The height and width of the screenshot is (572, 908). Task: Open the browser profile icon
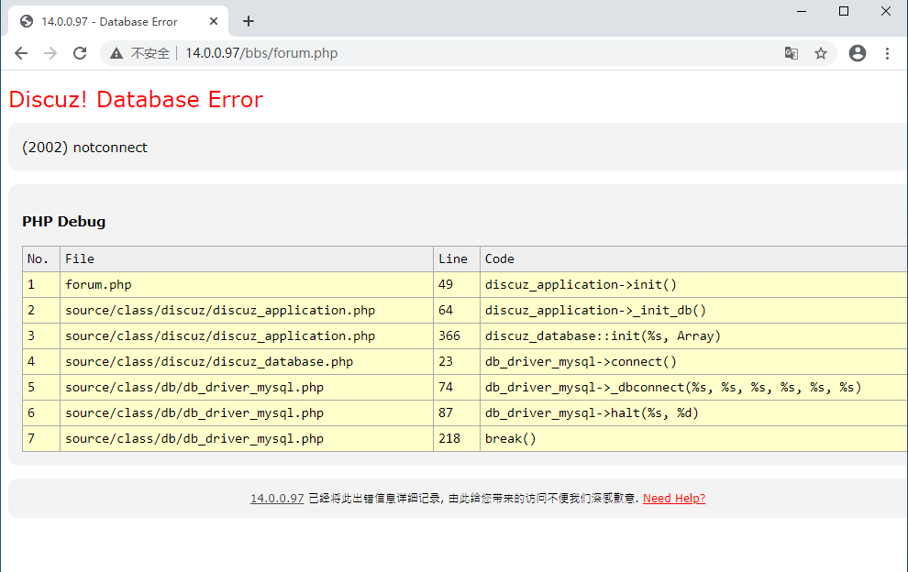[857, 53]
